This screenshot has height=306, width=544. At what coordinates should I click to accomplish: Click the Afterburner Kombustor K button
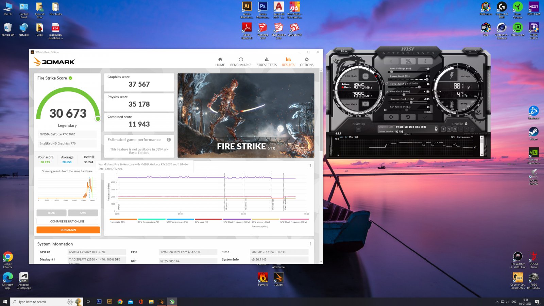click(391, 61)
